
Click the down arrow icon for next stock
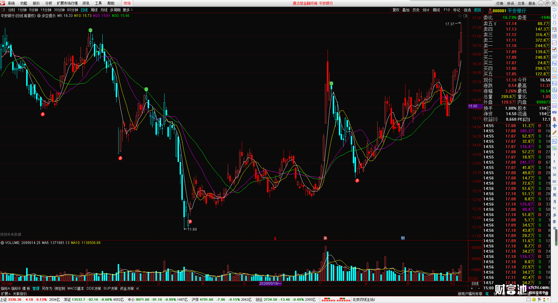click(x=555, y=23)
